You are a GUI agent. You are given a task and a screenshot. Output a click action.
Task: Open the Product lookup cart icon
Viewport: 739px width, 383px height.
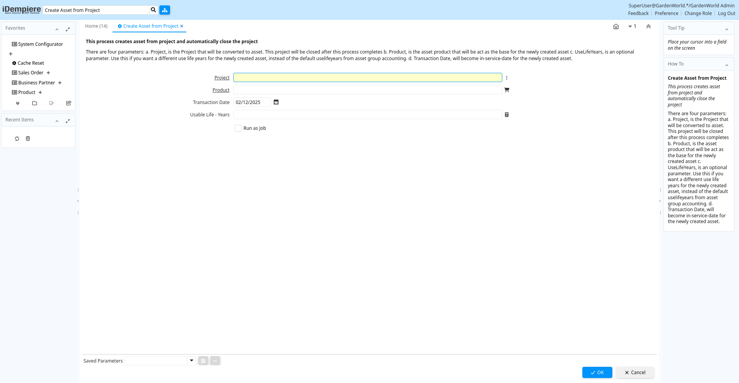507,90
